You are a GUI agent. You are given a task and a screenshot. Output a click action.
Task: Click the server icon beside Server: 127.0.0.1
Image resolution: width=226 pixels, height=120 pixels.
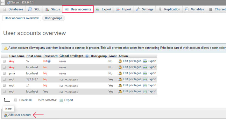[x=9, y=3]
